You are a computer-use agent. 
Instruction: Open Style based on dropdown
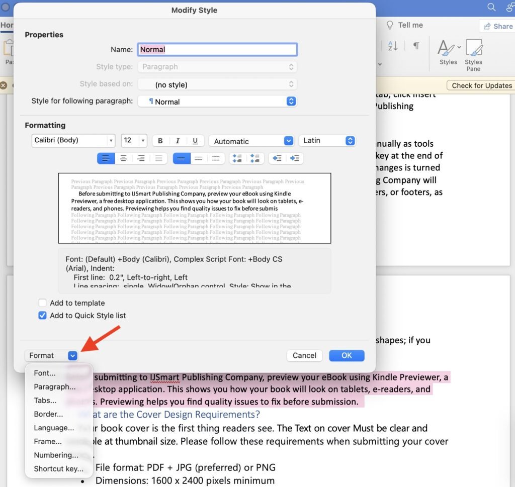click(x=217, y=84)
